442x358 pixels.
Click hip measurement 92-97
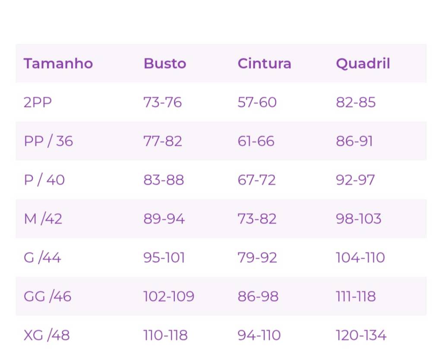(355, 180)
